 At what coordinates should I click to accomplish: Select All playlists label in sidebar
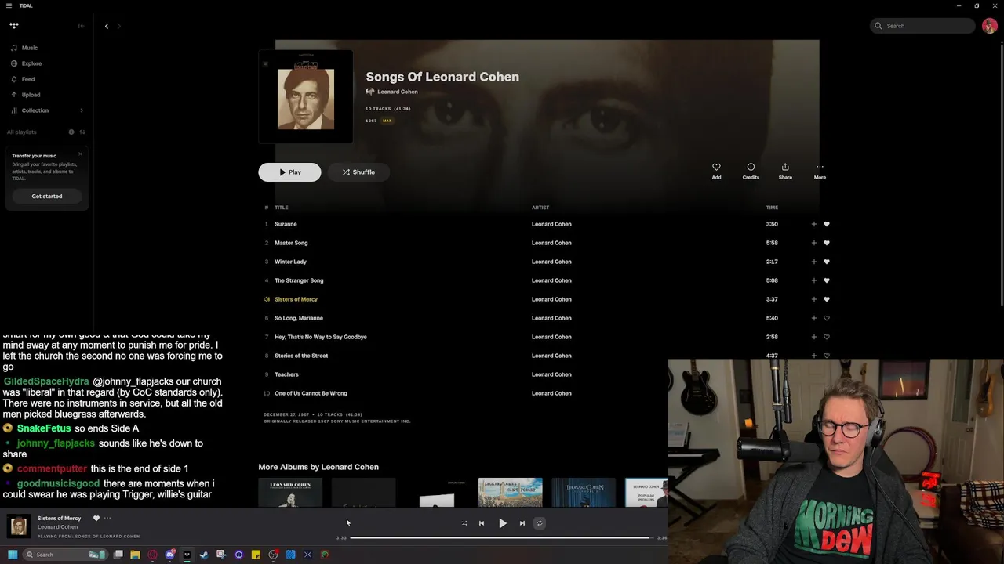[x=22, y=132]
